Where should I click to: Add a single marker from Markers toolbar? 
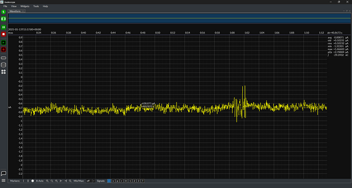[23, 181]
